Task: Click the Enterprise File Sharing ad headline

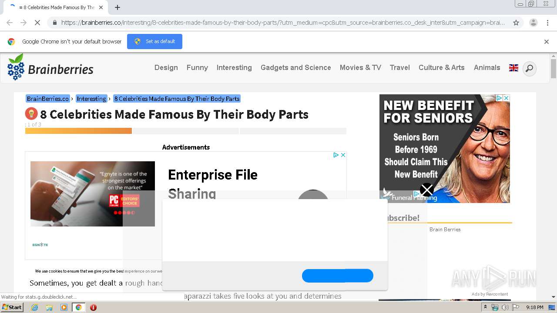Action: coord(213,184)
